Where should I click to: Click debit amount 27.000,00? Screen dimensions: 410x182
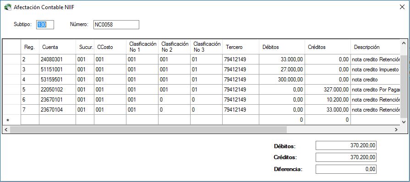tap(282, 70)
